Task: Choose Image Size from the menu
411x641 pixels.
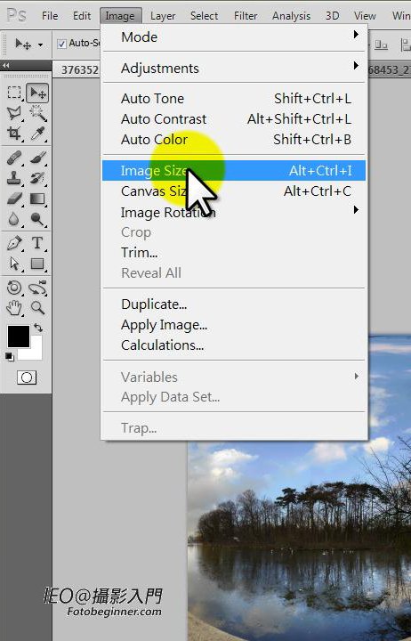Action: 234,170
